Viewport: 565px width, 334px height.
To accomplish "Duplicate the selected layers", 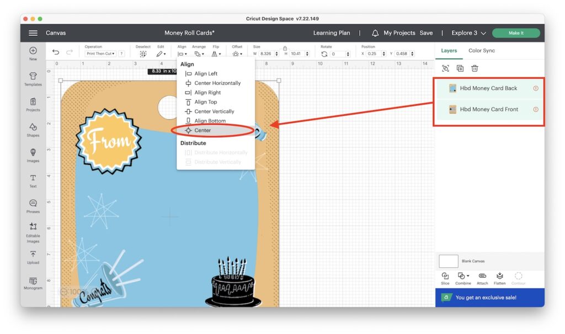I will 460,68.
